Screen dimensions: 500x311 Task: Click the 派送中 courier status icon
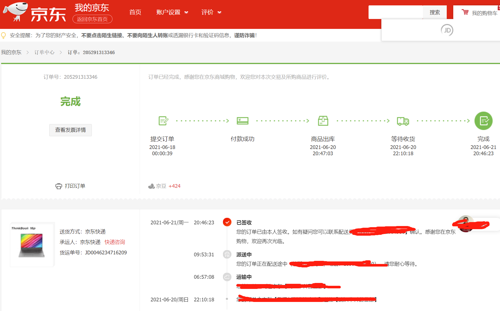pos(227,254)
